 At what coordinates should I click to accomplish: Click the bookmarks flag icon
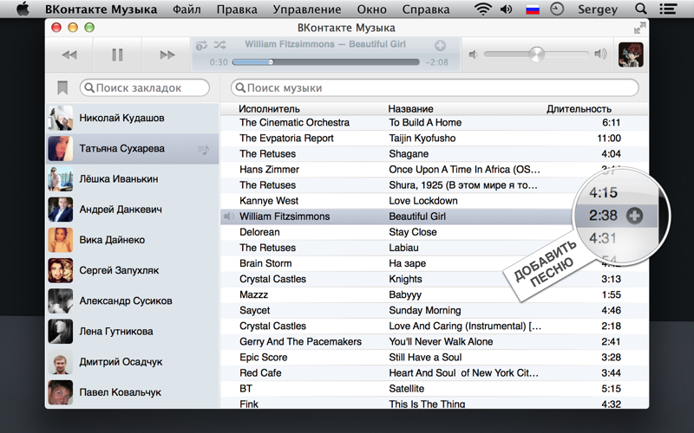pyautogui.click(x=62, y=87)
